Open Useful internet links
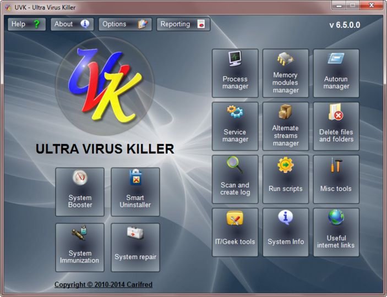The image size is (387, 297). click(x=336, y=232)
